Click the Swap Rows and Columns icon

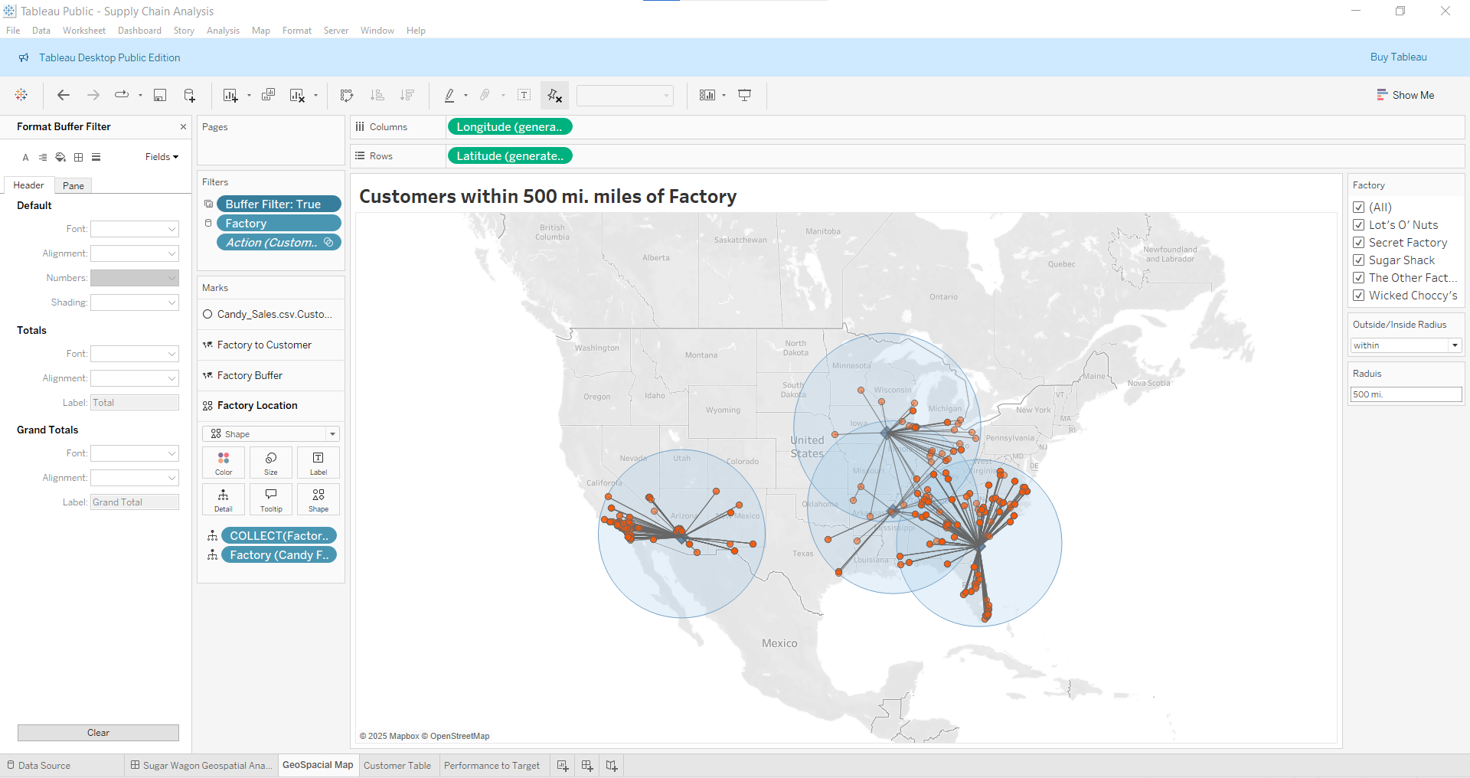347,95
